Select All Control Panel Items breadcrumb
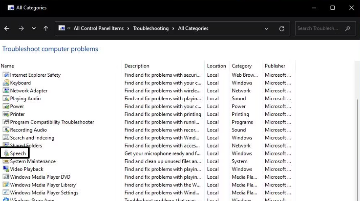The width and height of the screenshot is (360, 201). [99, 29]
